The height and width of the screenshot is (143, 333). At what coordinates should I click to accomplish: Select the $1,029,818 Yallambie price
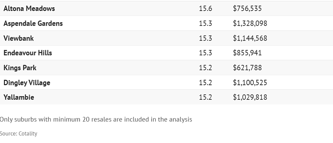(250, 97)
